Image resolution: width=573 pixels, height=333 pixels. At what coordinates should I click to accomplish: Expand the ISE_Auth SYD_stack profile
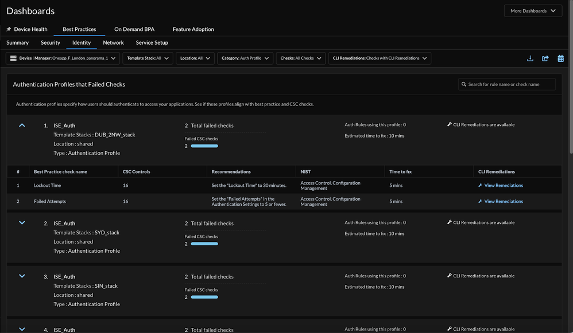22,223
